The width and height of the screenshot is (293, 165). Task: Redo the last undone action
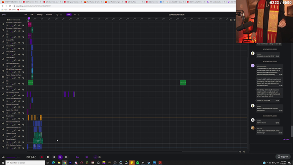pos(61,15)
